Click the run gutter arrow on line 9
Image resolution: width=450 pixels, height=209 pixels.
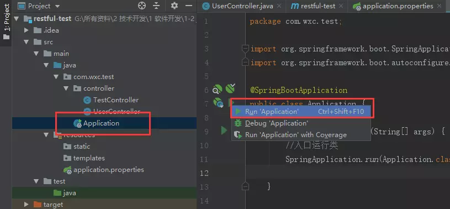click(224, 131)
